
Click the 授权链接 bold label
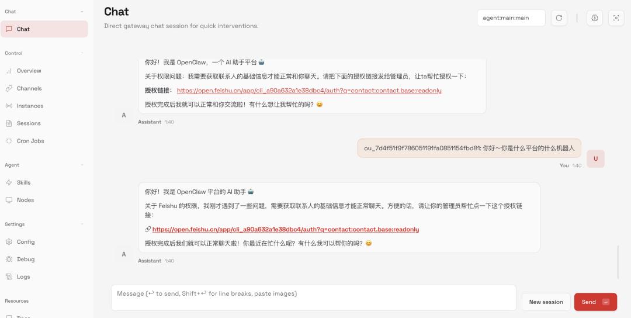pos(159,91)
